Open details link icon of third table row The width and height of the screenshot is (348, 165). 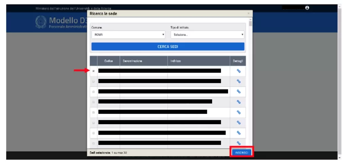pyautogui.click(x=239, y=92)
